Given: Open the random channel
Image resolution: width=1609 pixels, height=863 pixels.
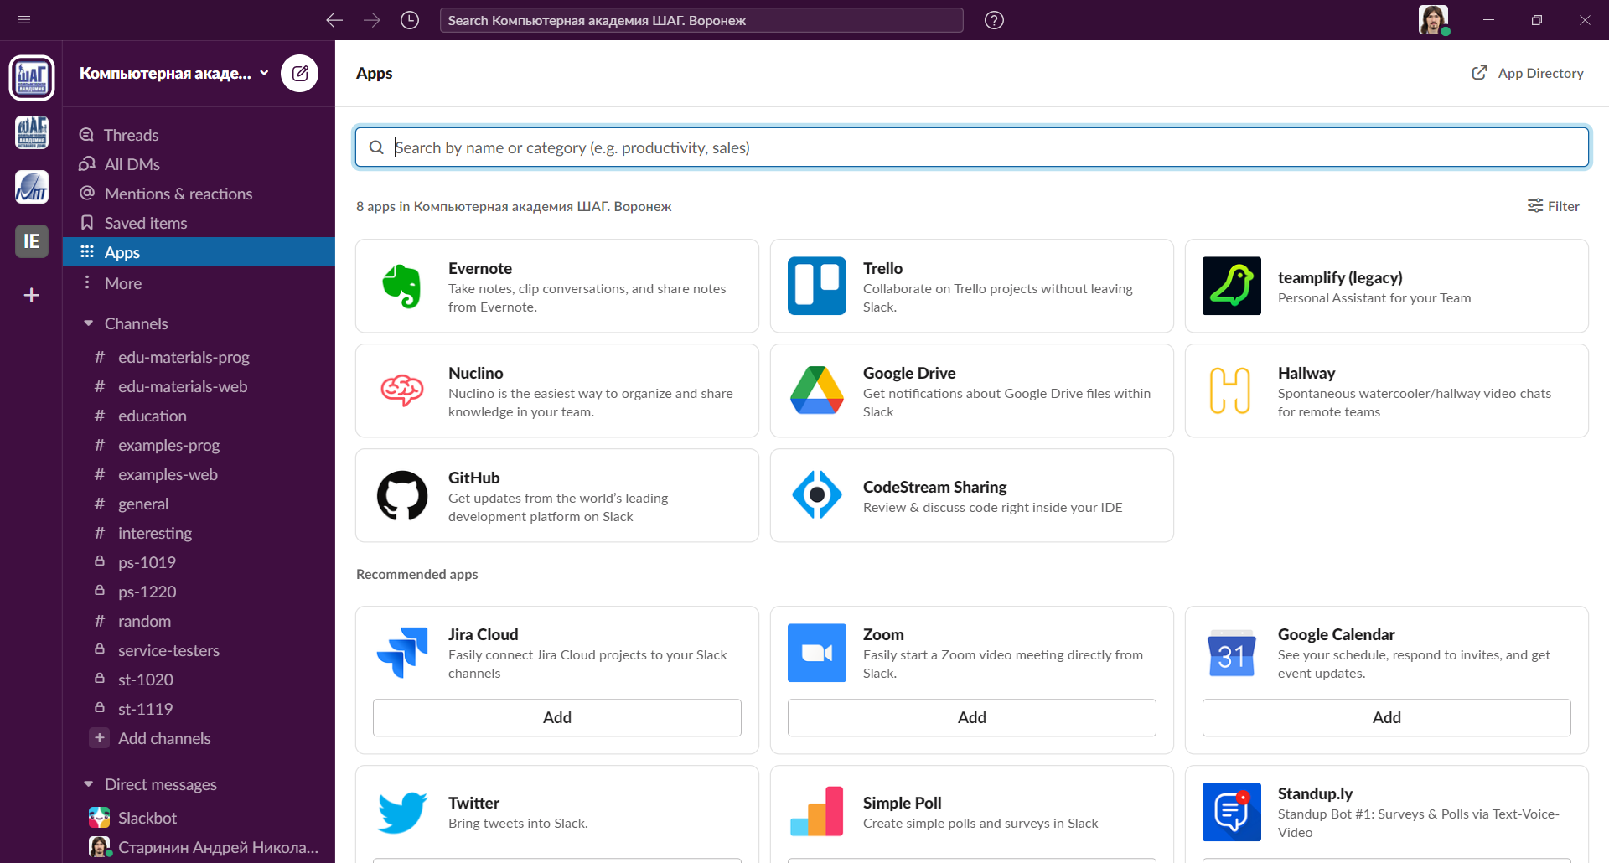Looking at the screenshot, I should (199, 621).
